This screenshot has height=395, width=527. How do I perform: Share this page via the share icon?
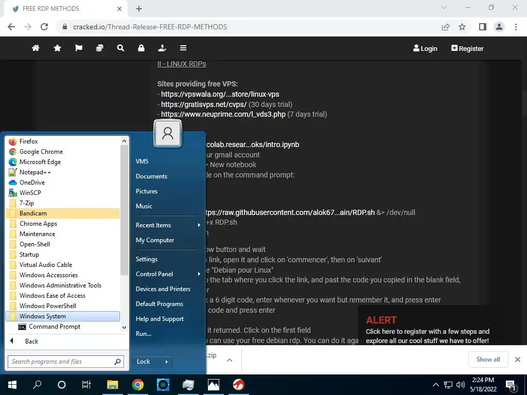coord(446,27)
